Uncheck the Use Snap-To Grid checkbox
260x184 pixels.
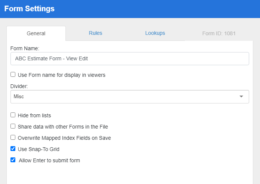(x=13, y=149)
